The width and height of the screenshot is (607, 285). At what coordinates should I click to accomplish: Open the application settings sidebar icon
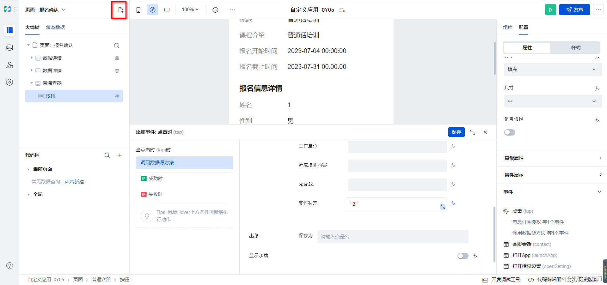9,82
